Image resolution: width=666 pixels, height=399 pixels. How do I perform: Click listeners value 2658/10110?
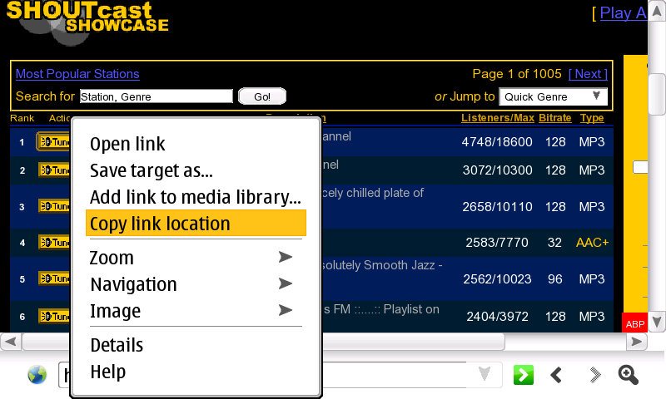[x=497, y=206]
